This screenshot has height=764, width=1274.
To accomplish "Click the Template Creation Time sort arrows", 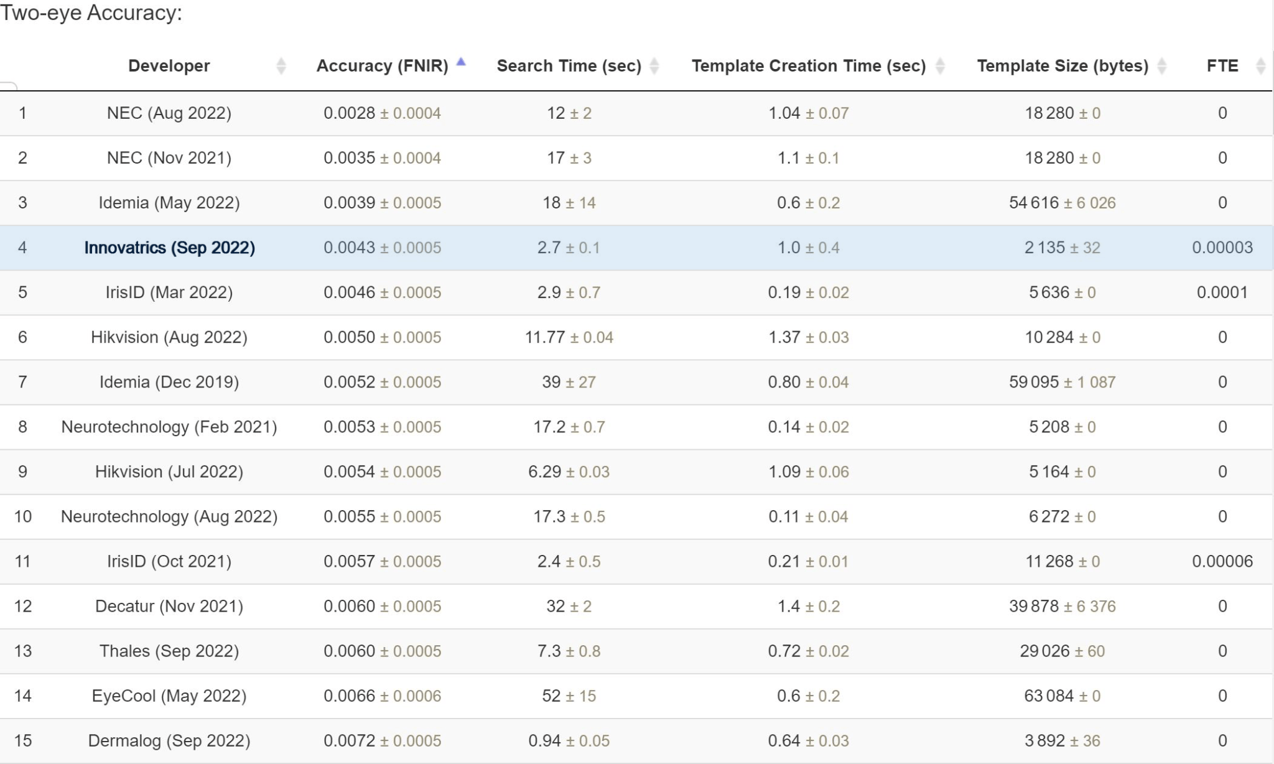I will tap(940, 66).
